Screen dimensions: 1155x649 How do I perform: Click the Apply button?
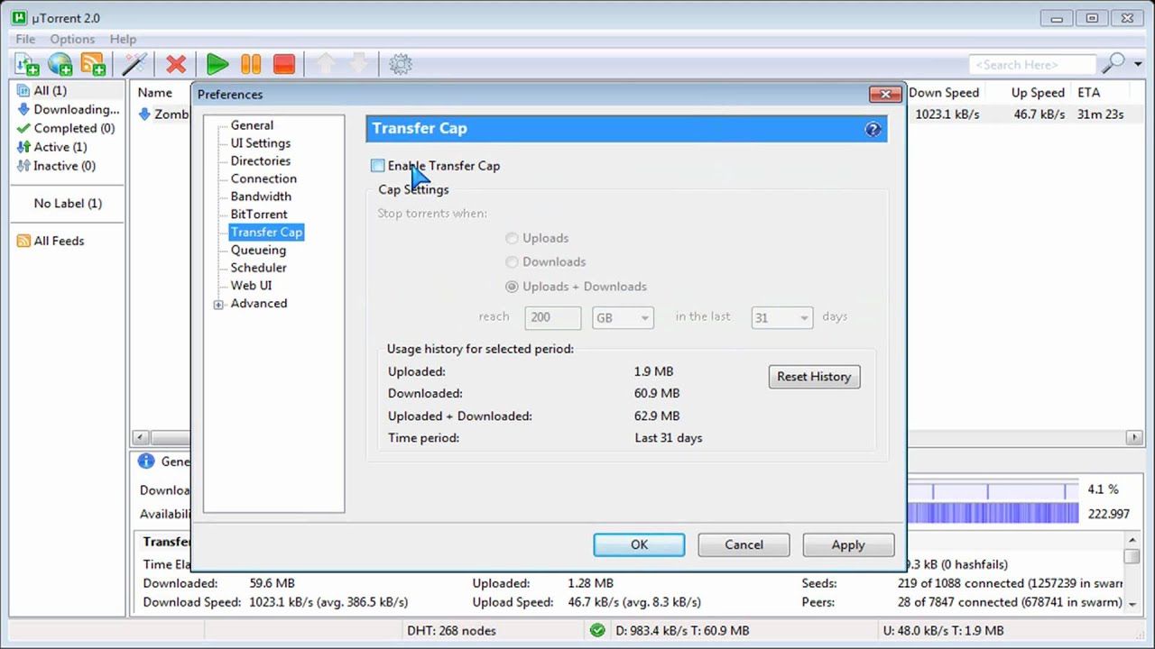(x=848, y=544)
